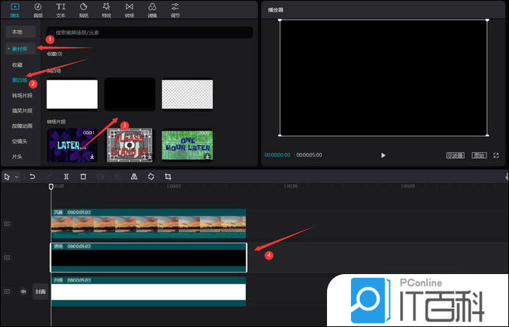The width and height of the screenshot is (509, 327).
Task: Select 转场片段 in the sidebar
Action: 22,95
